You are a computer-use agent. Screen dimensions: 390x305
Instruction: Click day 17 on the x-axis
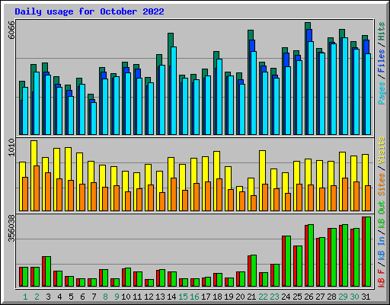(206, 297)
